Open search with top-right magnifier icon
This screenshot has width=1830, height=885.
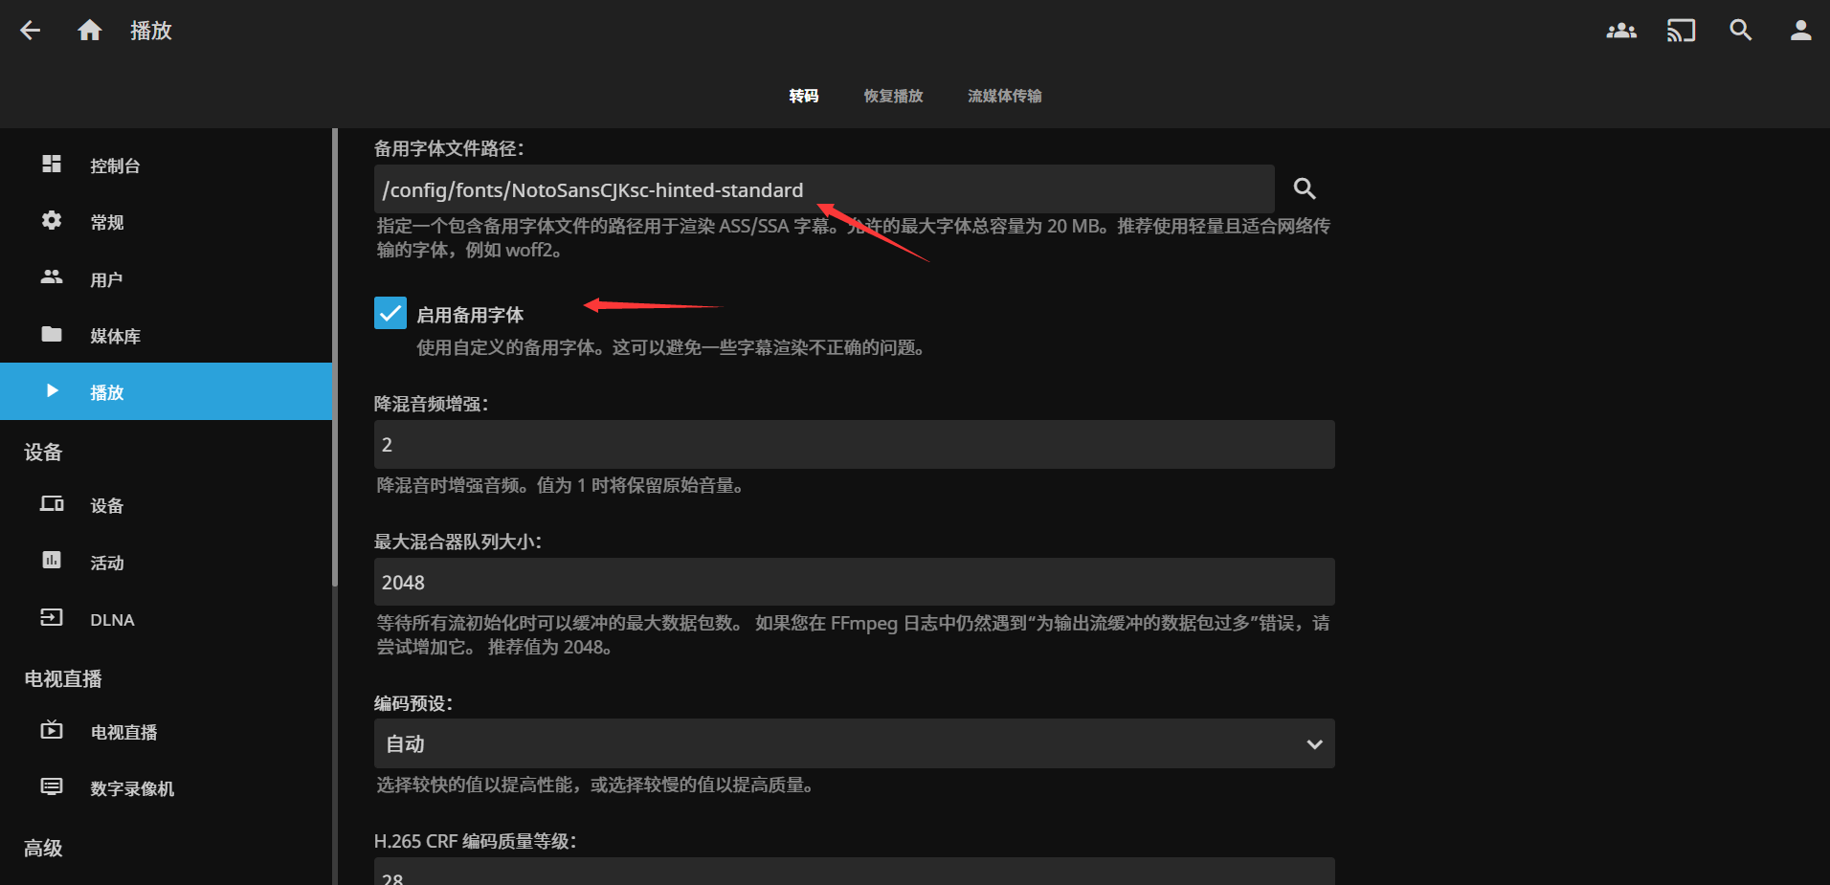1741,31
